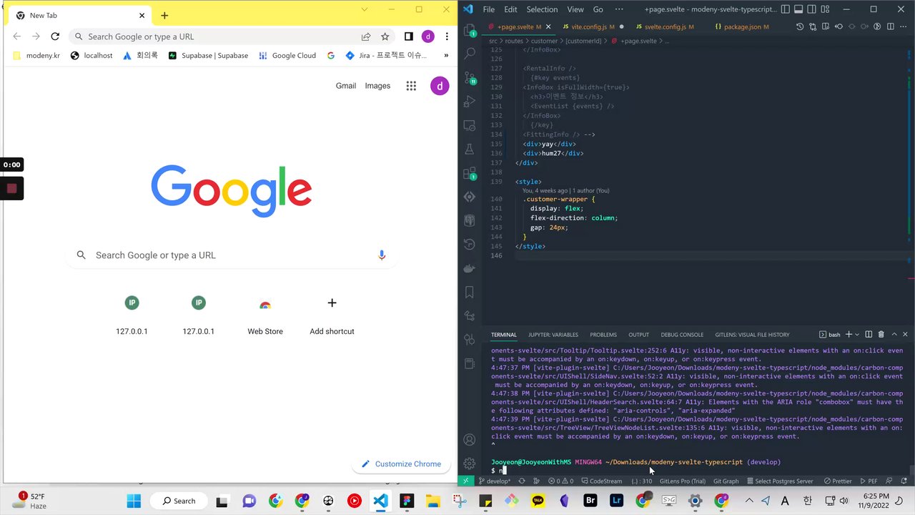Click the notifications bell in the status bar
Viewport: 915px width, 515px height.
pos(904,481)
